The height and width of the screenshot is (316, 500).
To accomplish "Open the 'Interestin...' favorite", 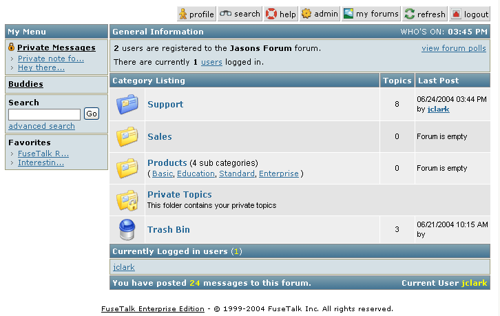I will click(x=41, y=162).
